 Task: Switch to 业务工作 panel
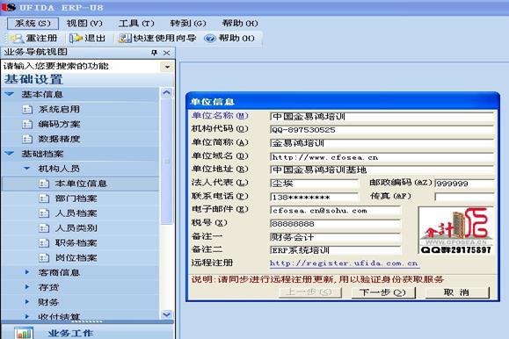pyautogui.click(x=70, y=333)
